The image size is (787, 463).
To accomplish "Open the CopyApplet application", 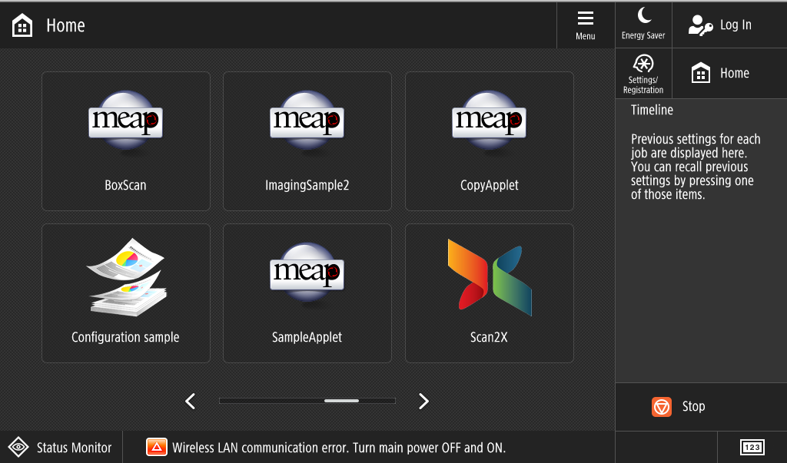I will (489, 141).
